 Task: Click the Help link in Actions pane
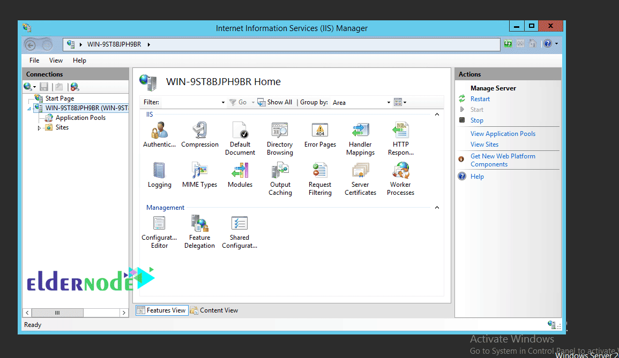coord(477,177)
